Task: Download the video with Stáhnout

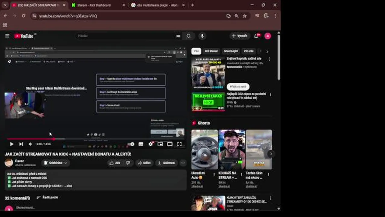Action: pyautogui.click(x=166, y=163)
